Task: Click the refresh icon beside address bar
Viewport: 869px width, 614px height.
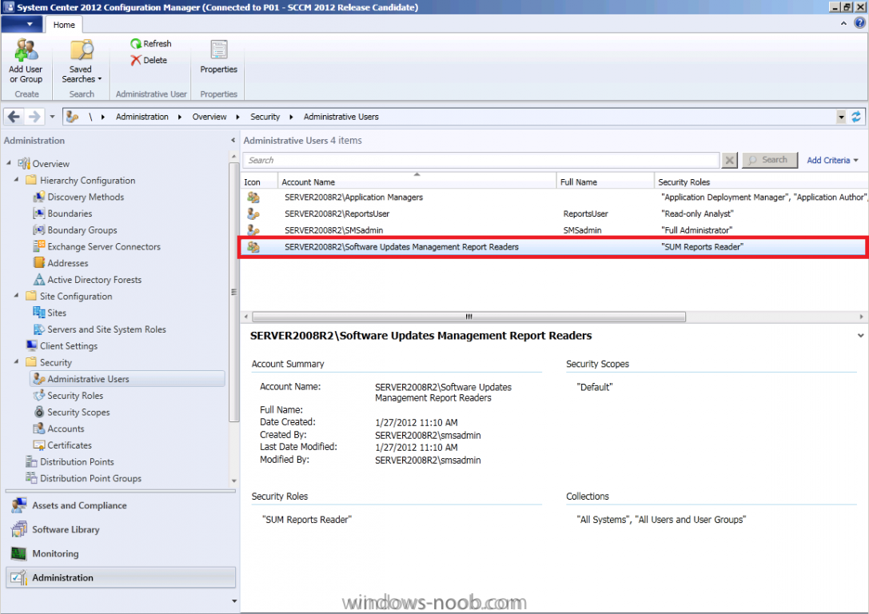Action: [857, 117]
